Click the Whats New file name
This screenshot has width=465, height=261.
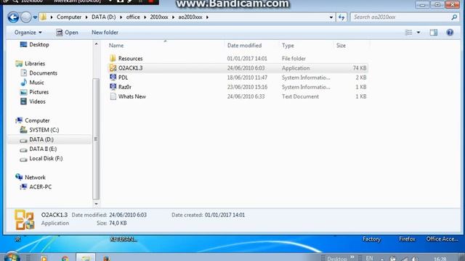click(x=132, y=96)
